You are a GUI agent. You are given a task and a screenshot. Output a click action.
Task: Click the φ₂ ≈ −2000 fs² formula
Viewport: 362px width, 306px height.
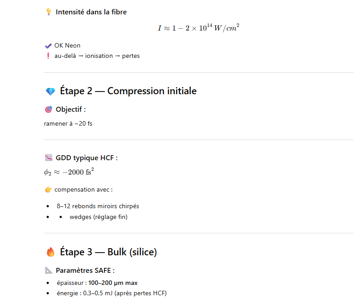[69, 172]
